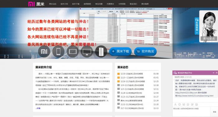The height and width of the screenshot is (117, 218).
Task: Open the 在线咨询 online consult side tab
Action: tap(197, 26)
